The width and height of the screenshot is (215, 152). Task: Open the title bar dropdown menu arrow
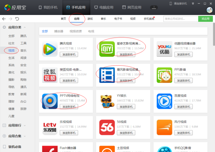click(x=193, y=4)
